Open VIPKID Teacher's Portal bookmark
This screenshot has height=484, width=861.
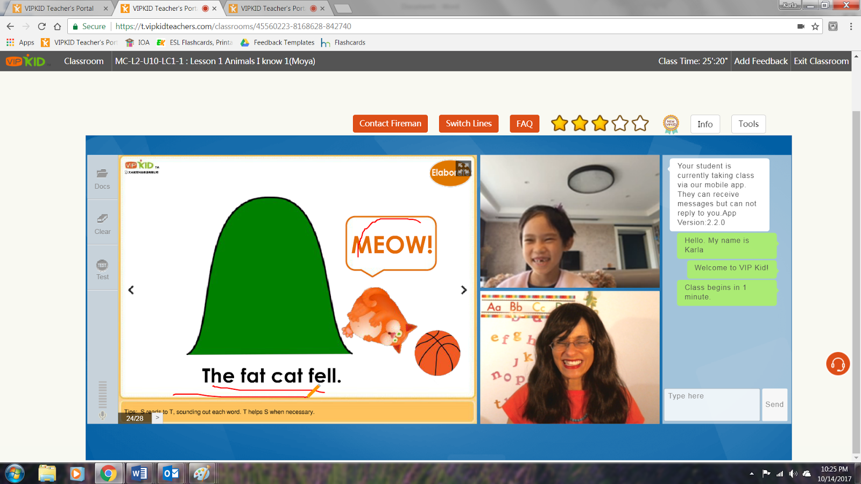79,42
